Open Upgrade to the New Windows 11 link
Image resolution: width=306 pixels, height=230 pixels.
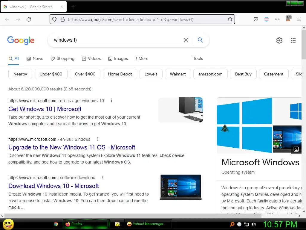coord(72,147)
